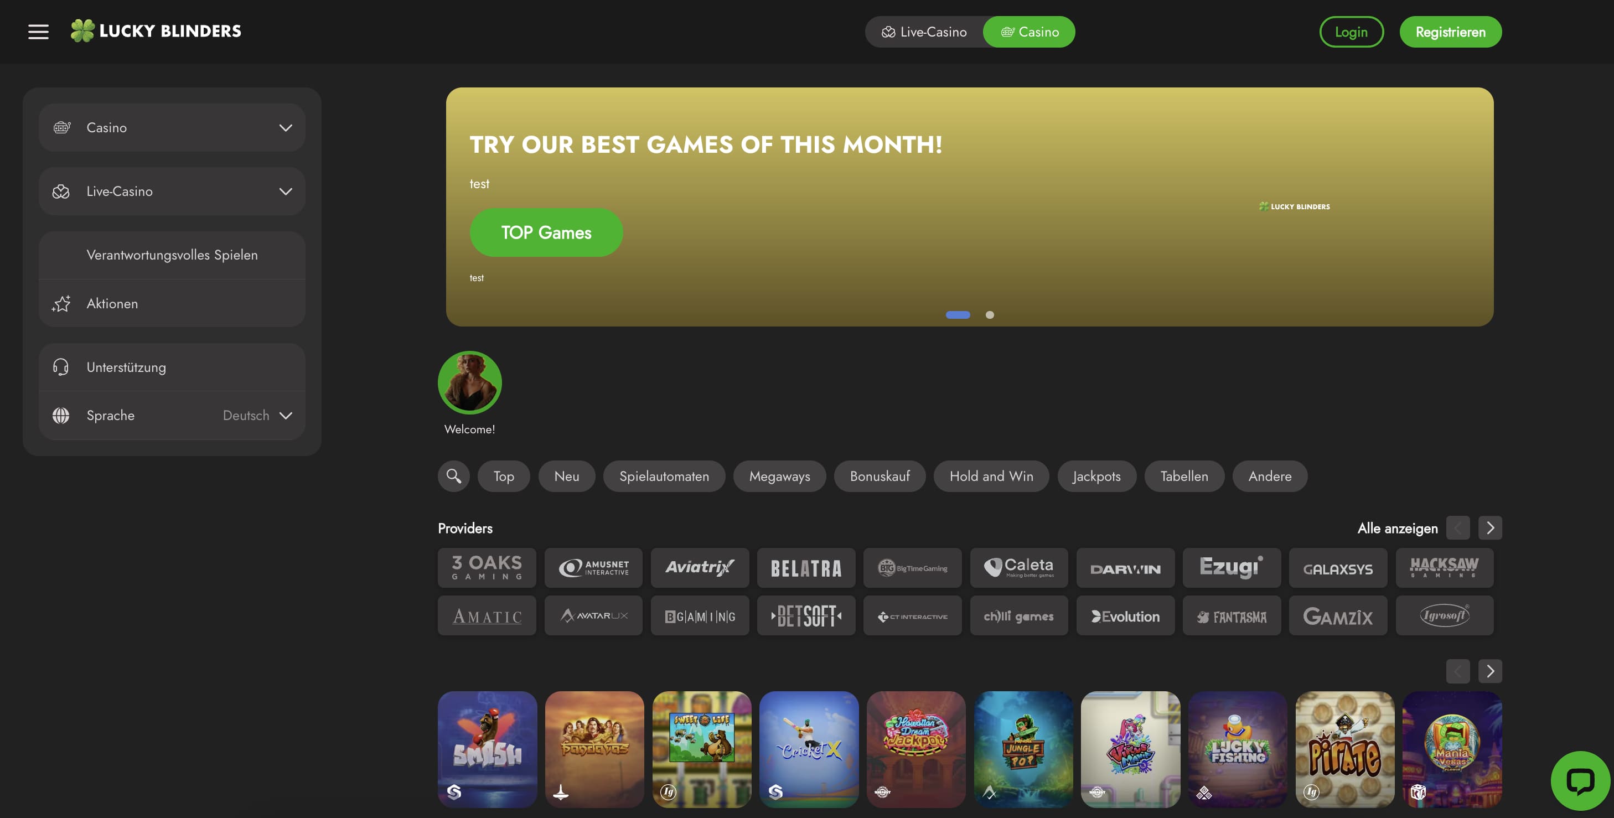Select the 3 Oaks Gaming provider logo
The height and width of the screenshot is (818, 1614).
pyautogui.click(x=487, y=567)
